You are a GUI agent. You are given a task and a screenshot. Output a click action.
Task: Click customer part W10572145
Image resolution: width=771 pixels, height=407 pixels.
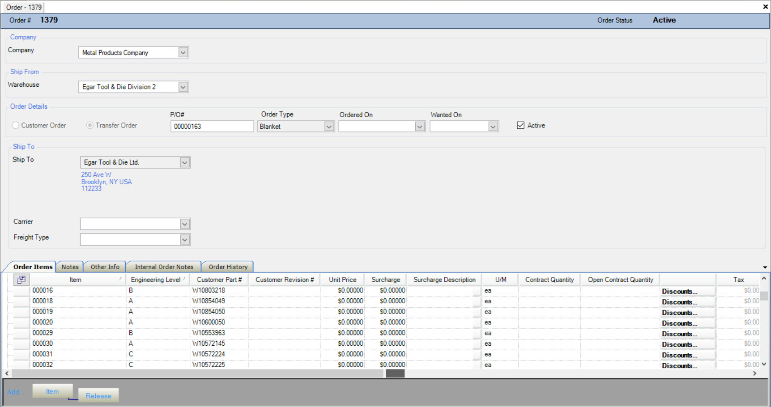[x=209, y=343]
